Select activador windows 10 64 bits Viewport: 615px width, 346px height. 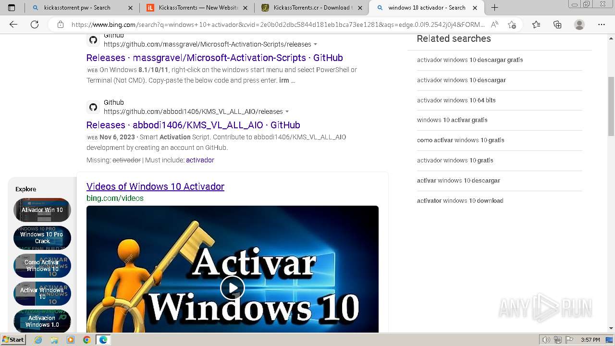(456, 100)
